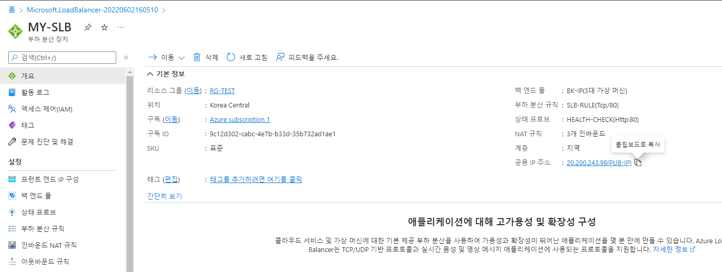This screenshot has width=722, height=272.
Task: Click the 태그 tag icon in sidebar
Action: coord(13,125)
